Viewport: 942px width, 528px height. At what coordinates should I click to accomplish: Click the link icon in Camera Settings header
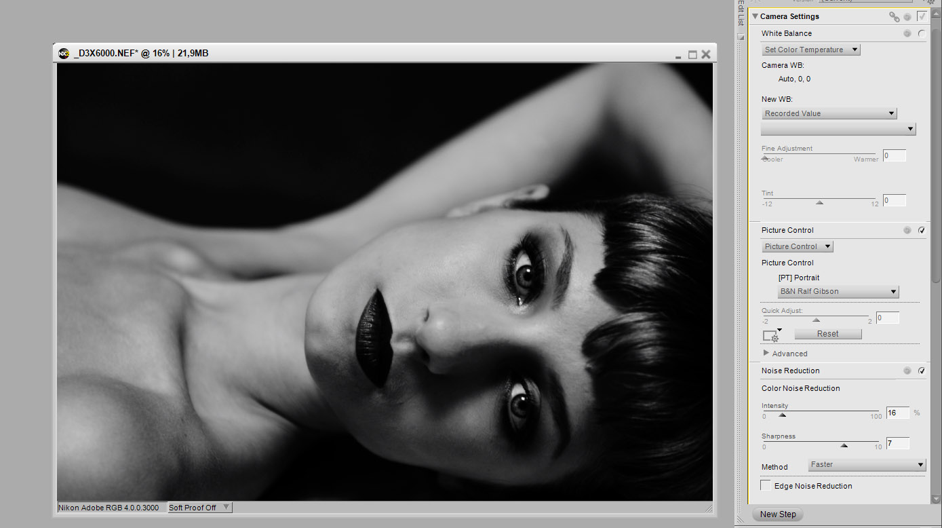(x=894, y=16)
